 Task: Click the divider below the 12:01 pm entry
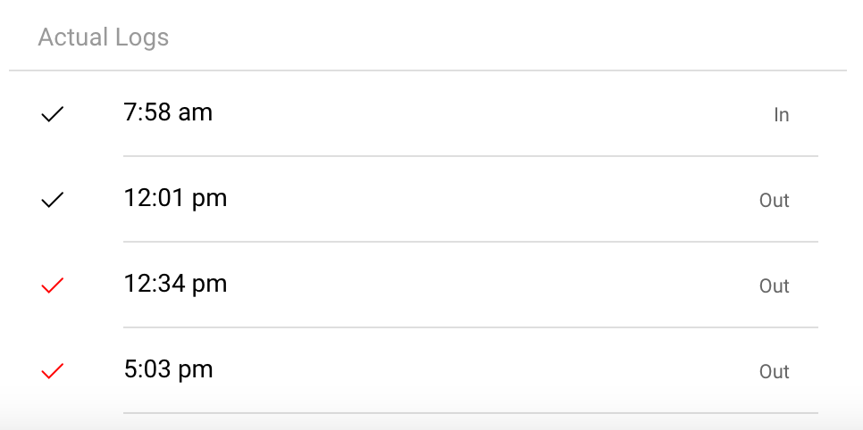[x=470, y=242]
